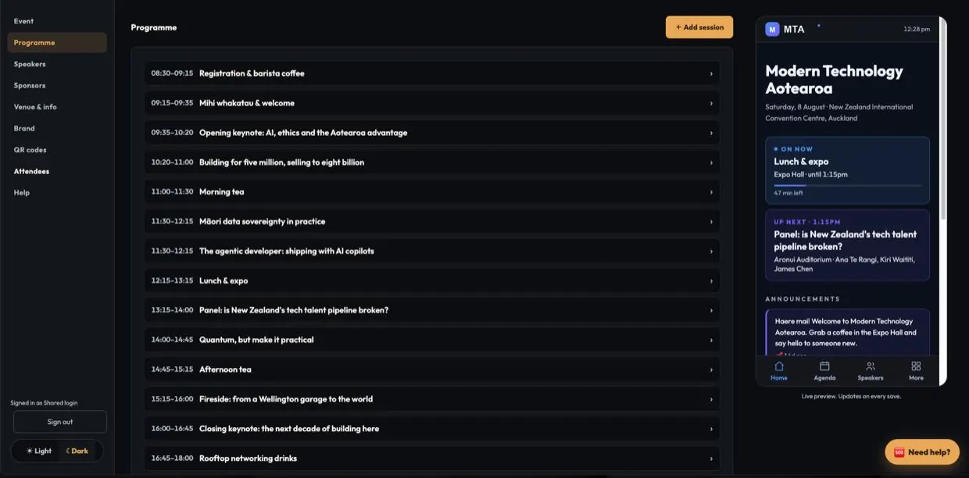Expand Māori data sovereignty session chevron
This screenshot has width=969, height=478.
(x=711, y=222)
